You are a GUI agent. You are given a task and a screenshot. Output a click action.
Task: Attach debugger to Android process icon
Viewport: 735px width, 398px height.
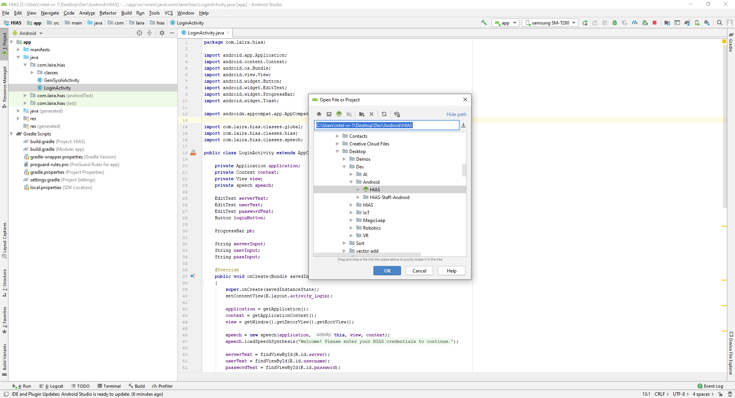645,23
